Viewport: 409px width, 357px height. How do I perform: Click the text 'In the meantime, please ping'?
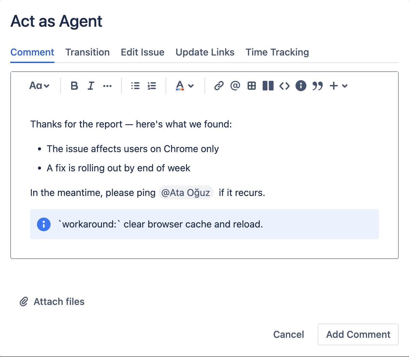point(93,193)
